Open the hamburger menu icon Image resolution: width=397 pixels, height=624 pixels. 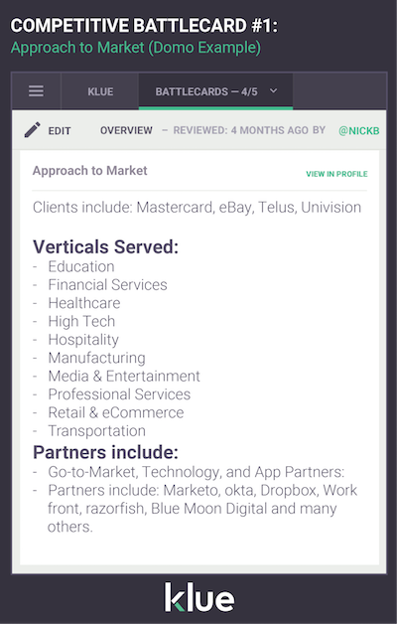coord(36,91)
